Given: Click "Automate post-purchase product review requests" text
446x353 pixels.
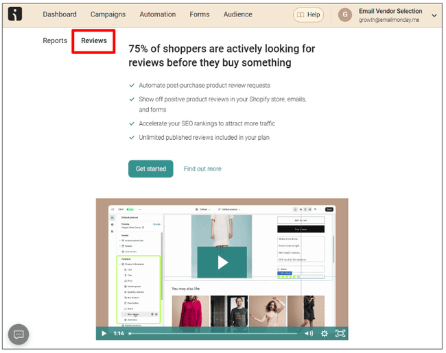Looking at the screenshot, I should [204, 85].
